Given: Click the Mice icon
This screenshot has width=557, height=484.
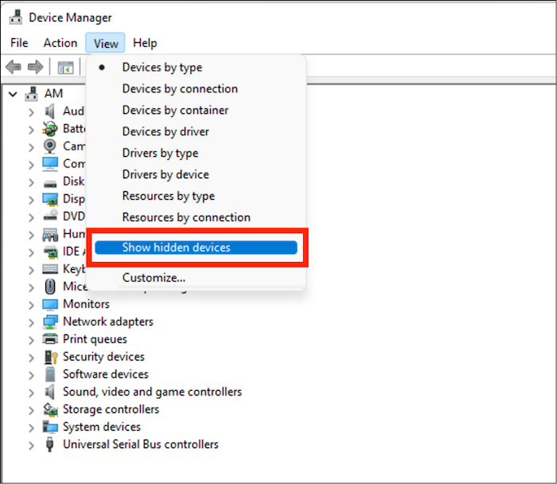Looking at the screenshot, I should tap(50, 287).
